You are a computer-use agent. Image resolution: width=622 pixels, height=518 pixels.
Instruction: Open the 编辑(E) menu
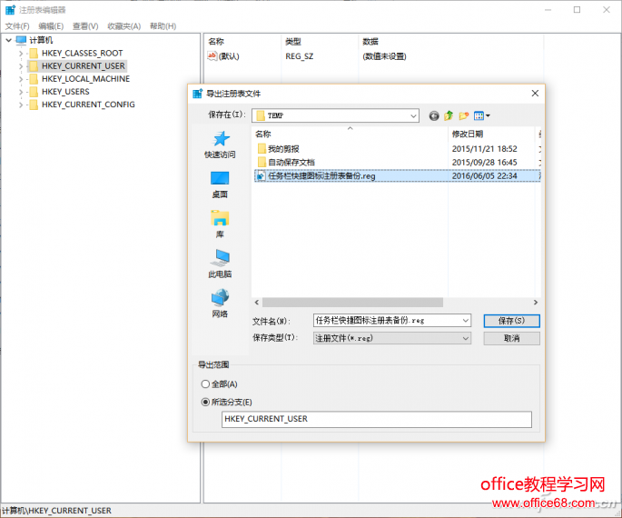(51, 26)
